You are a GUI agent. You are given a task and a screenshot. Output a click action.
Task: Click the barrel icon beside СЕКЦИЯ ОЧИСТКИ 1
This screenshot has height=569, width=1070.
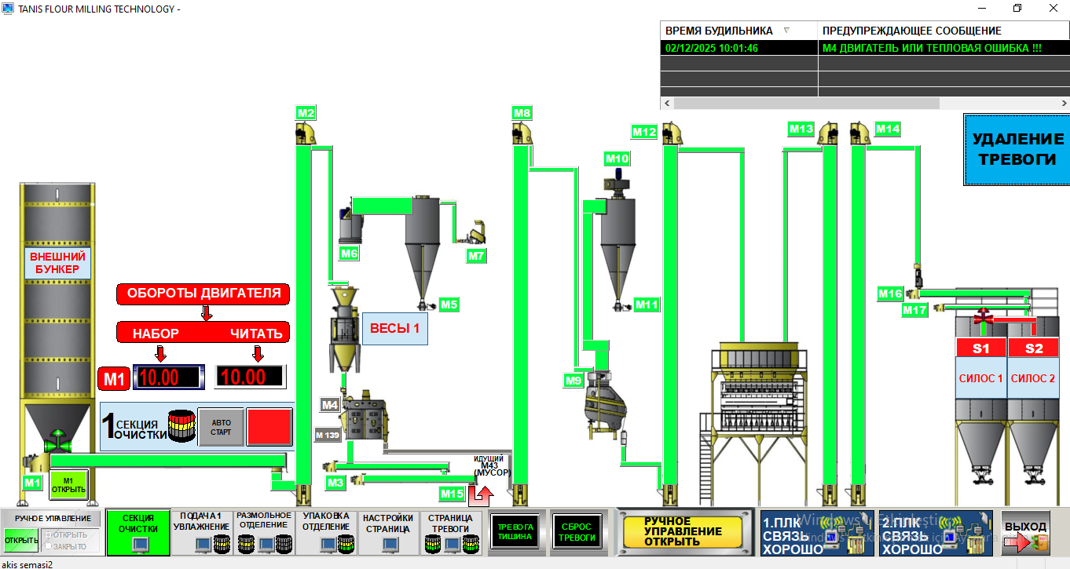(x=181, y=426)
